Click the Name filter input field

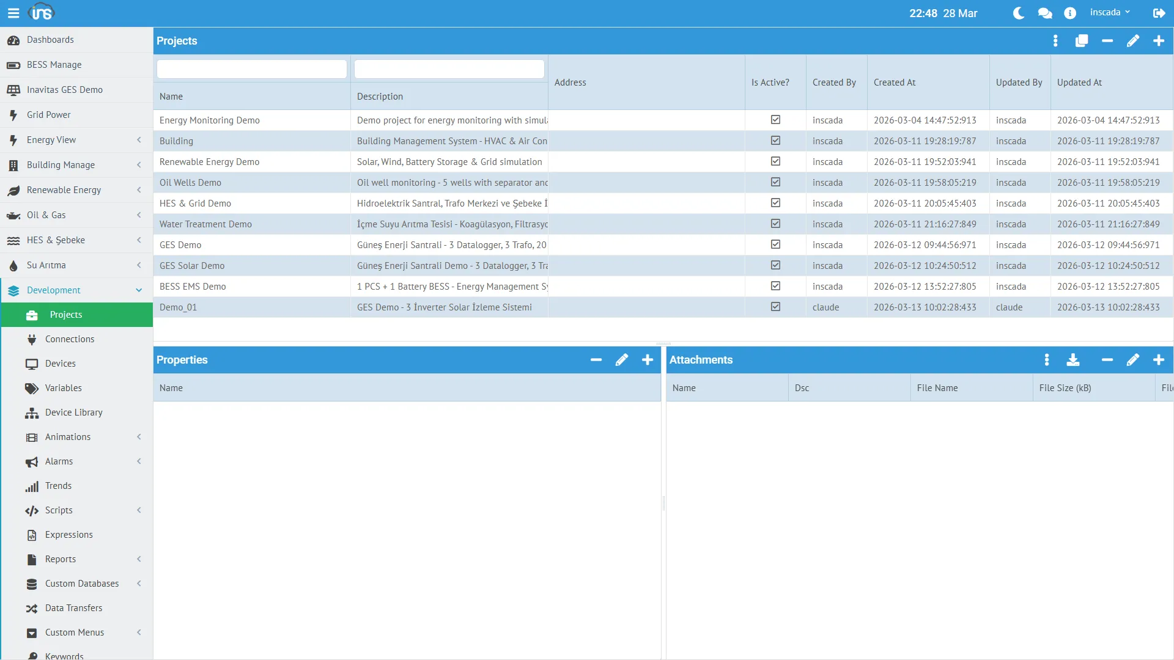pyautogui.click(x=251, y=69)
